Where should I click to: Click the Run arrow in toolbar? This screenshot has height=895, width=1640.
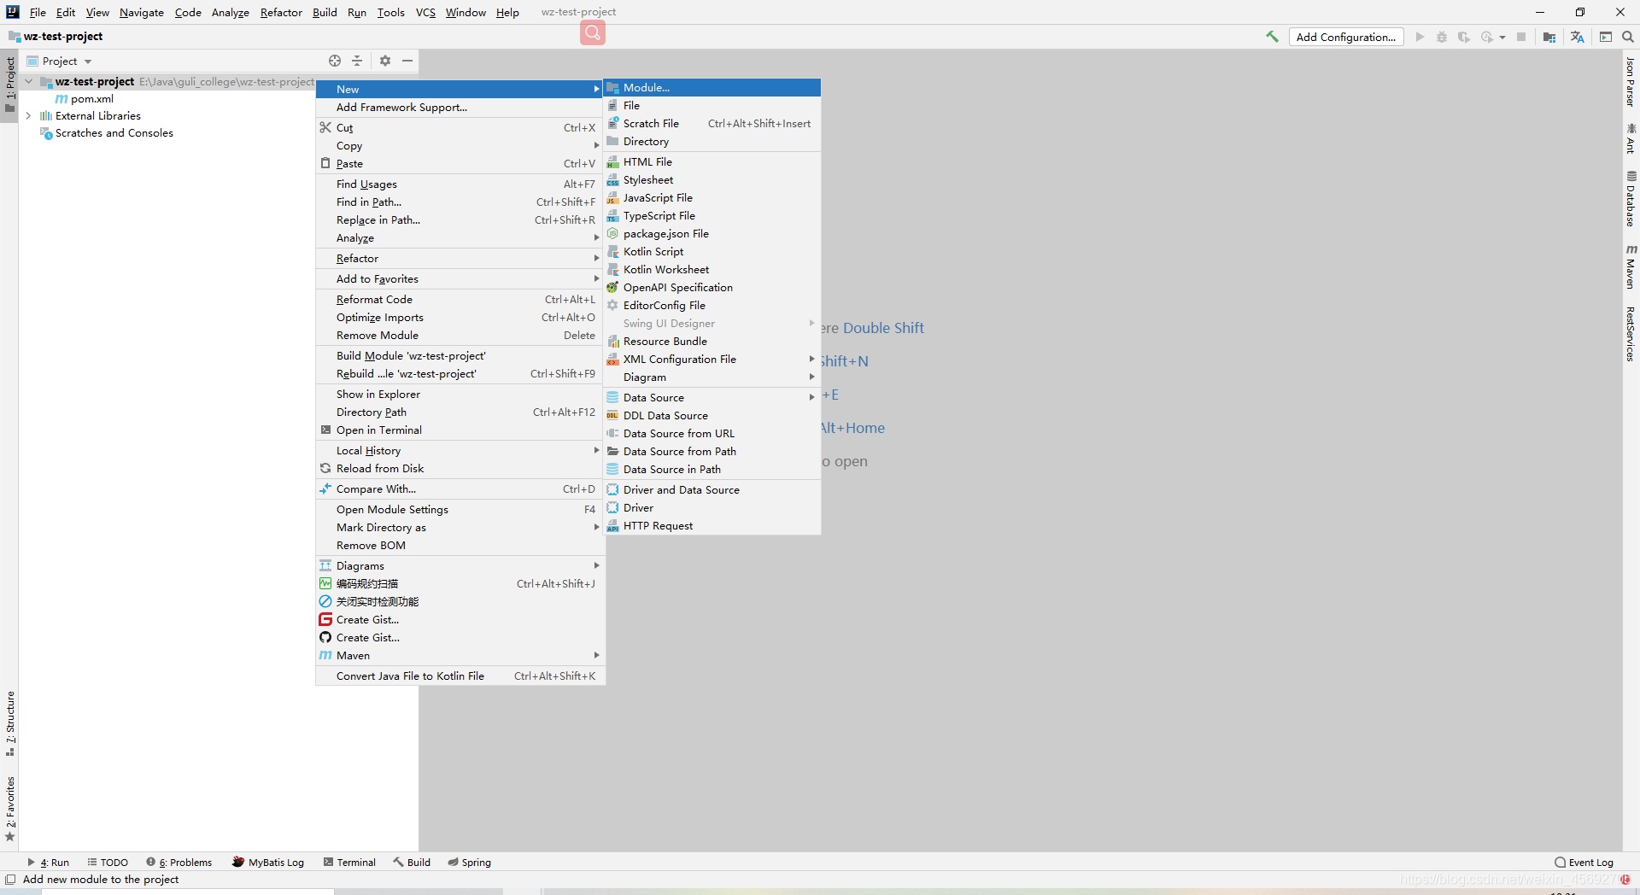point(1420,37)
